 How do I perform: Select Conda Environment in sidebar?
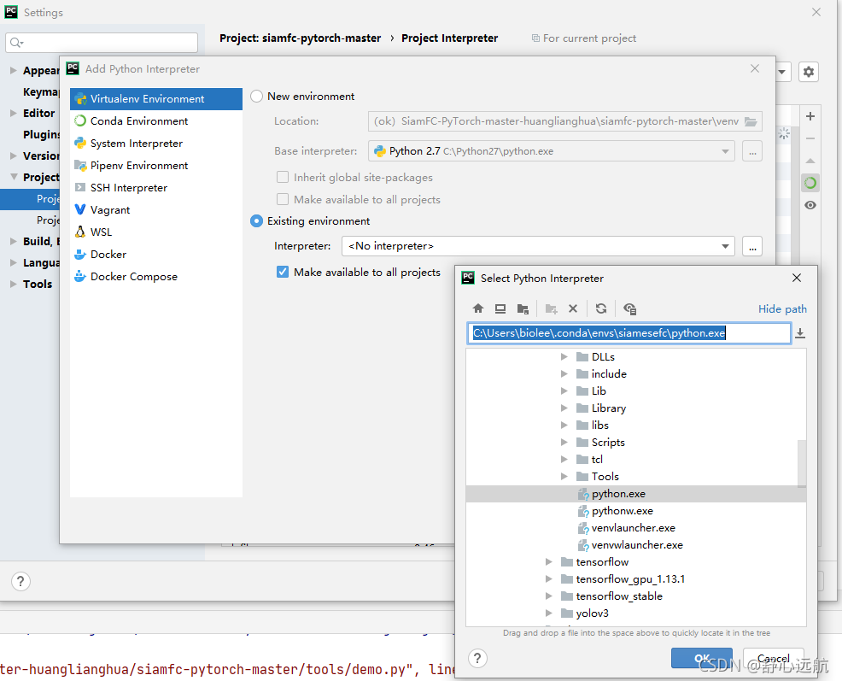[156, 121]
